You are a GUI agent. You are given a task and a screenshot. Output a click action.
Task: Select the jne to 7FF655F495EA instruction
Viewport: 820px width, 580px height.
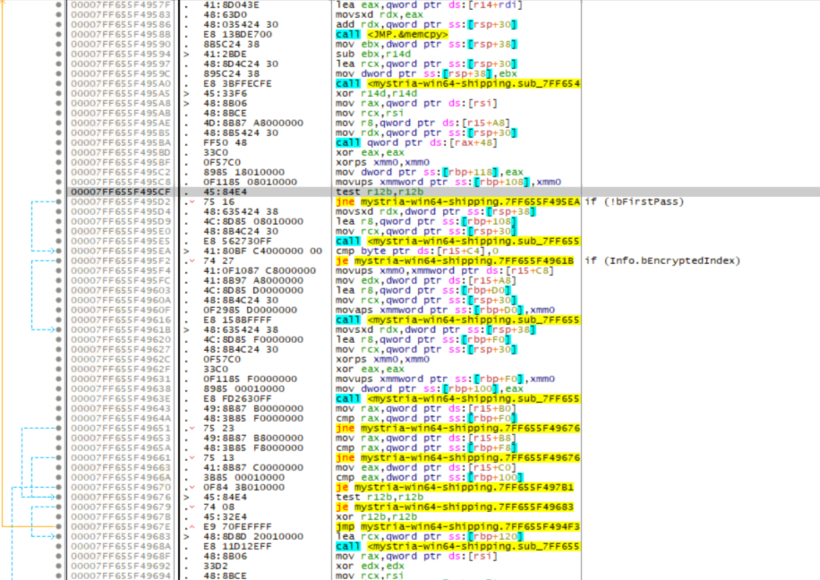coord(457,202)
